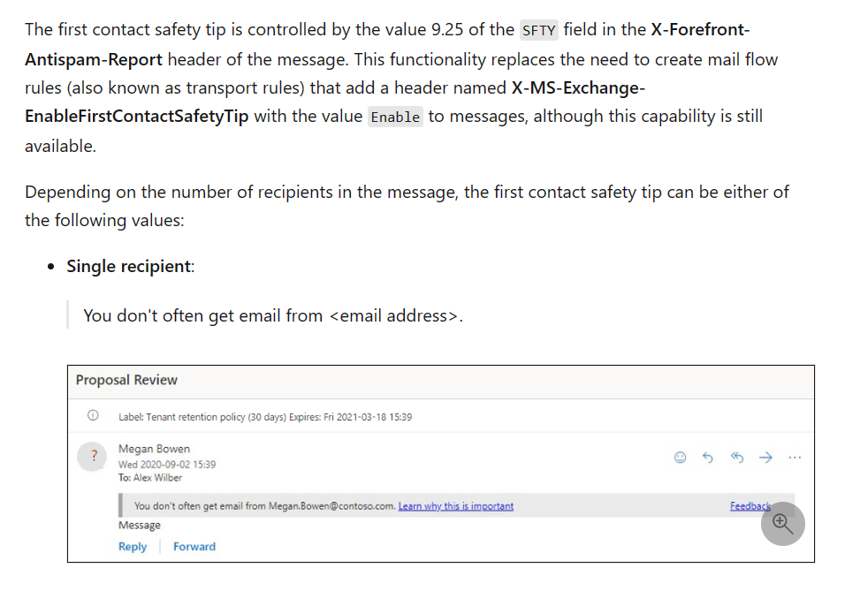This screenshot has height=591, width=845.
Task: Click the quoted 'You don't often get email' line
Action: [x=273, y=315]
